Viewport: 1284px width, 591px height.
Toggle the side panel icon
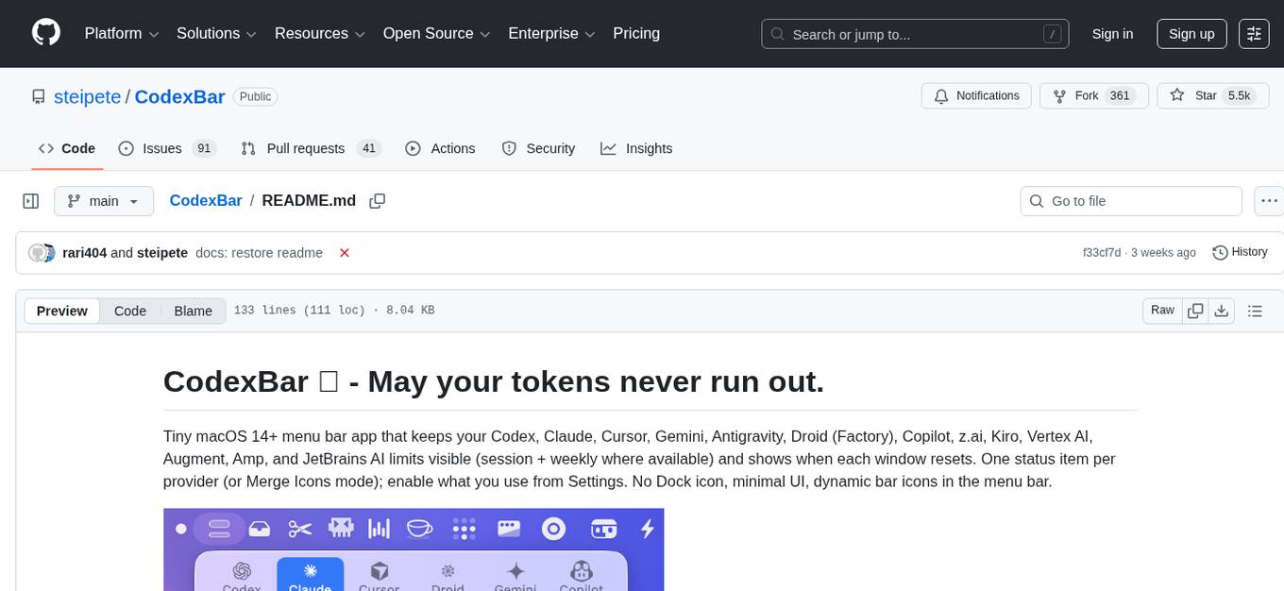pos(30,200)
